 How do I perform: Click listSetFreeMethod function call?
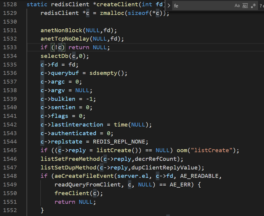click(x=70, y=159)
